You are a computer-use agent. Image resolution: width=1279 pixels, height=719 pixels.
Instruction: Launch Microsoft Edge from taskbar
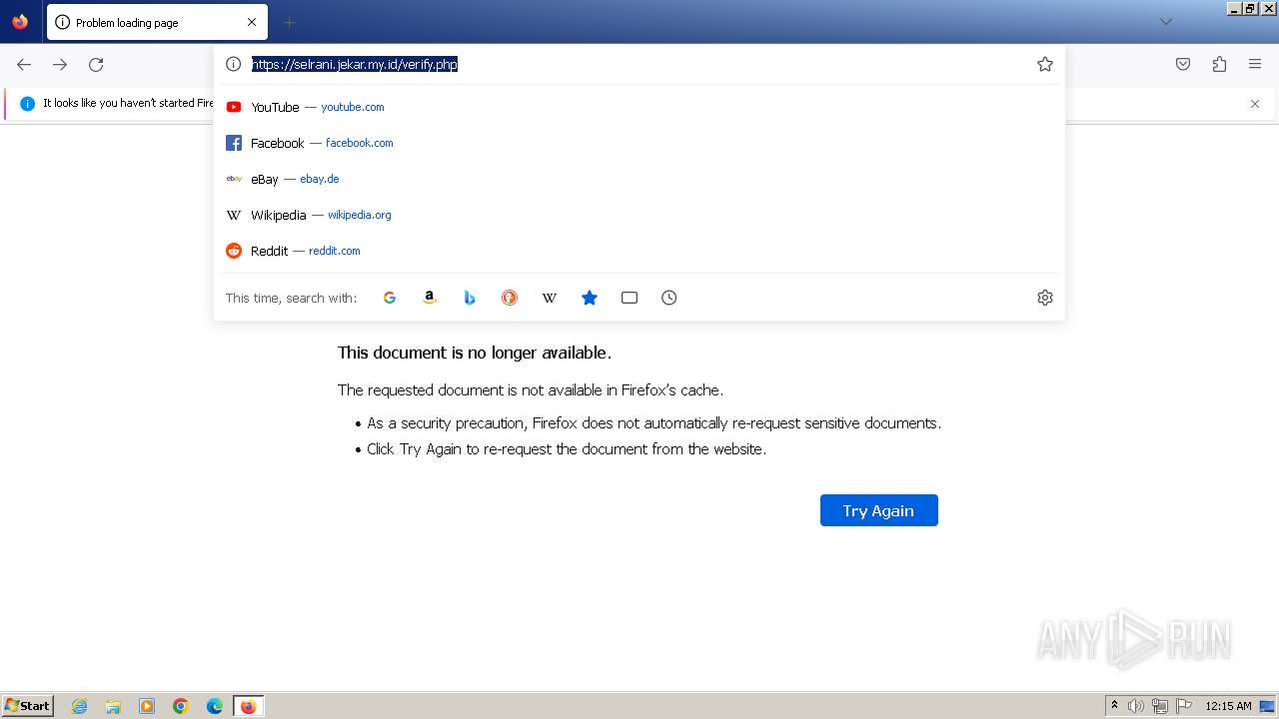(215, 706)
